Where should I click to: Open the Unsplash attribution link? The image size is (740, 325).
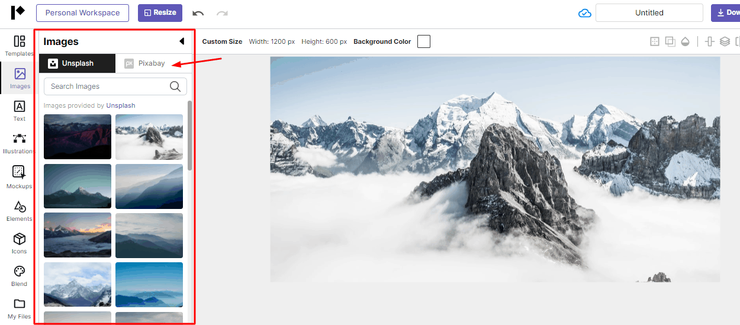click(x=121, y=105)
